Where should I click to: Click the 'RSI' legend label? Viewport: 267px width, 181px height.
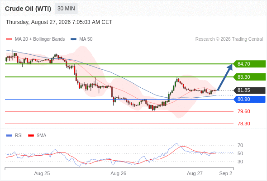(19, 136)
